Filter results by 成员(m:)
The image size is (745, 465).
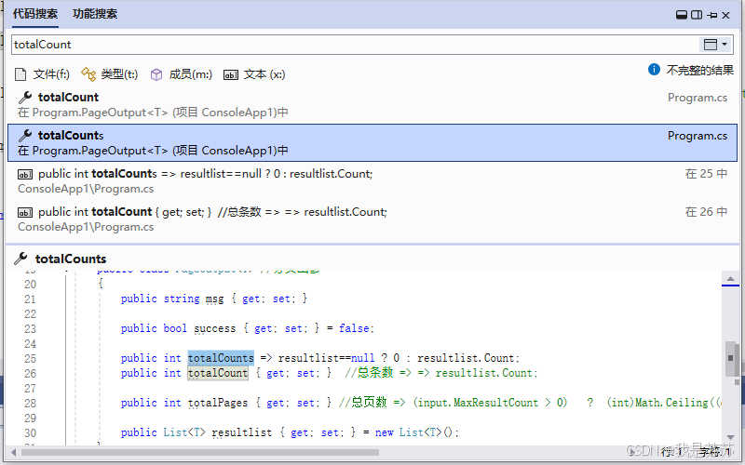[x=181, y=74]
